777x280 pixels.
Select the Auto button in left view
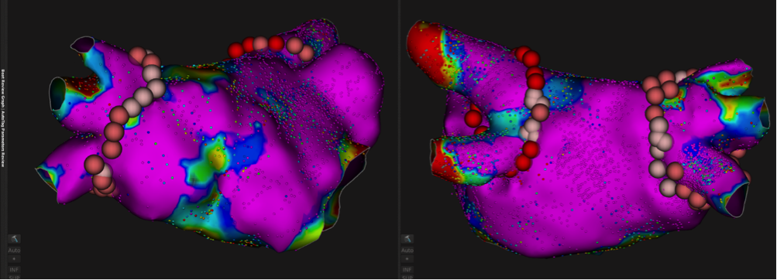point(14,251)
